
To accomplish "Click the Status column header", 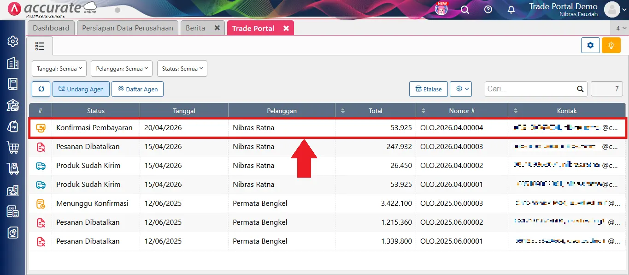I will coord(96,111).
